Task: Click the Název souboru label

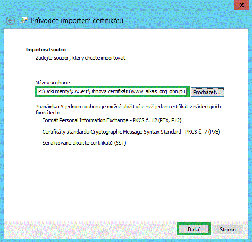Action: click(x=53, y=83)
